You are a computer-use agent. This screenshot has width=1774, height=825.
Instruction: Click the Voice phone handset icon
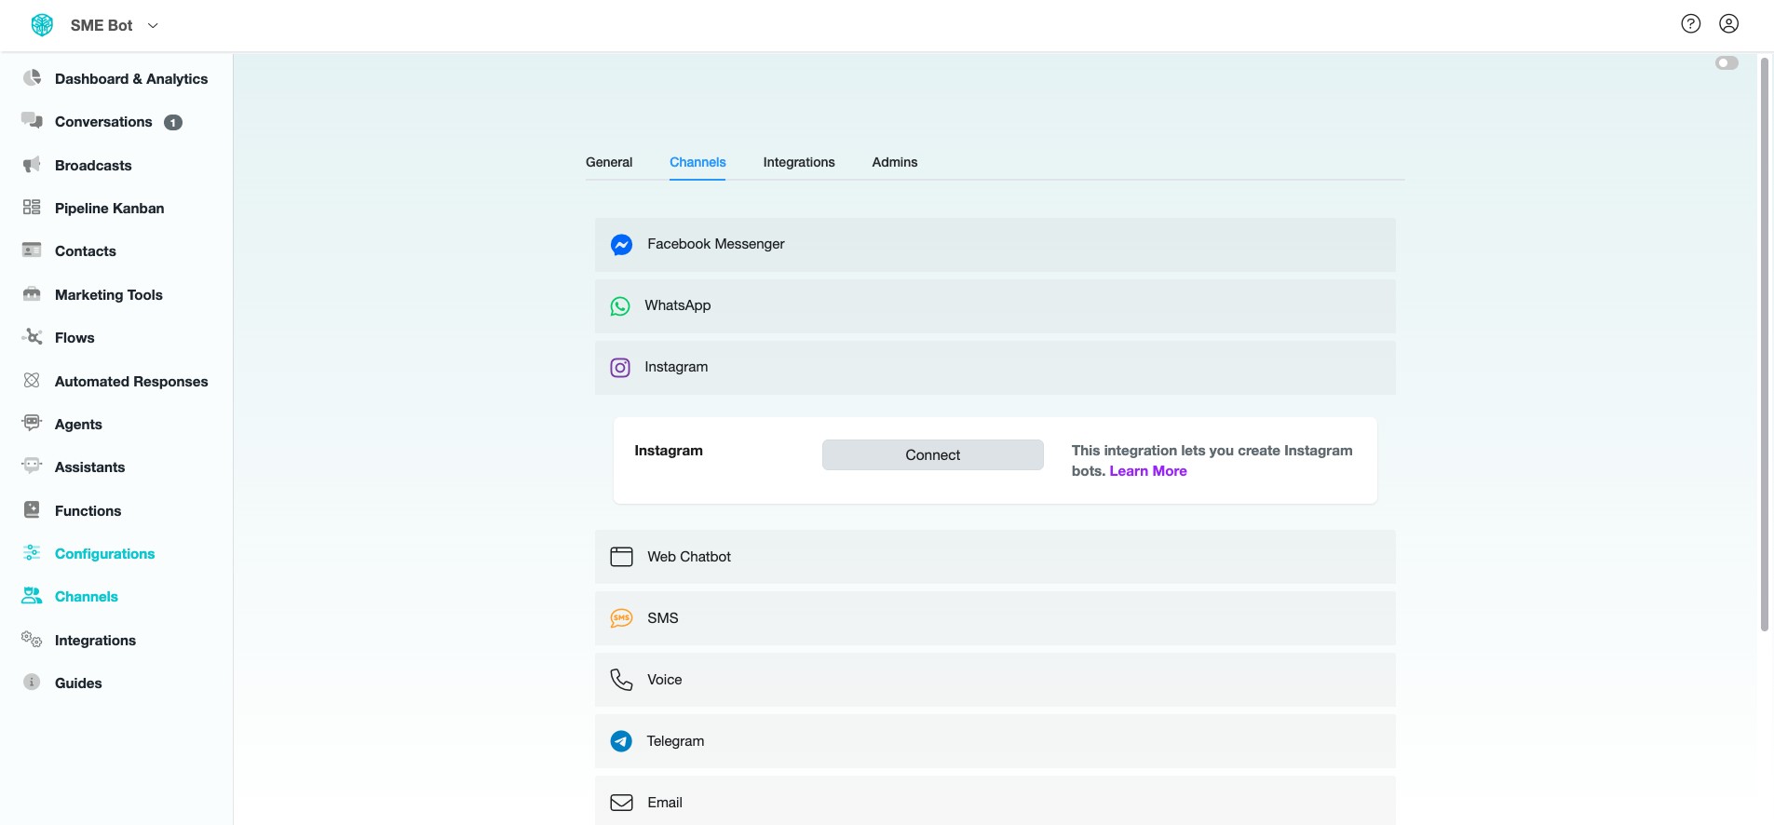pyautogui.click(x=621, y=680)
